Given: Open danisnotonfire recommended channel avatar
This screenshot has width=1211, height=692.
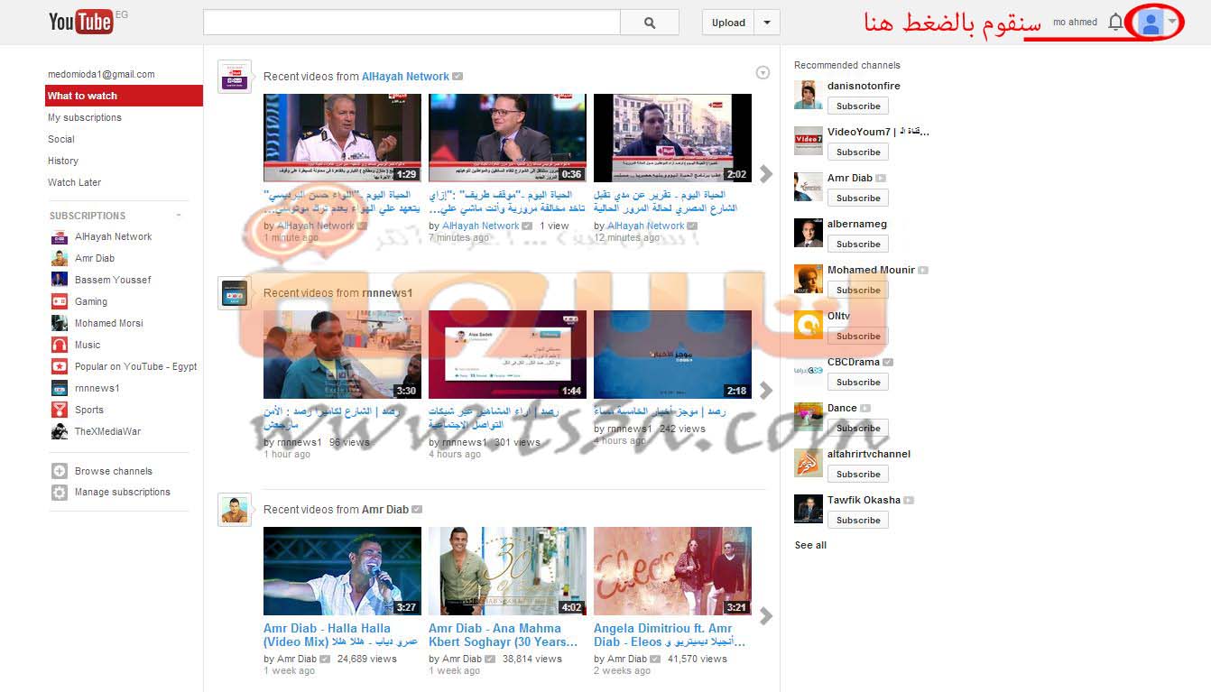Looking at the screenshot, I should point(809,95).
